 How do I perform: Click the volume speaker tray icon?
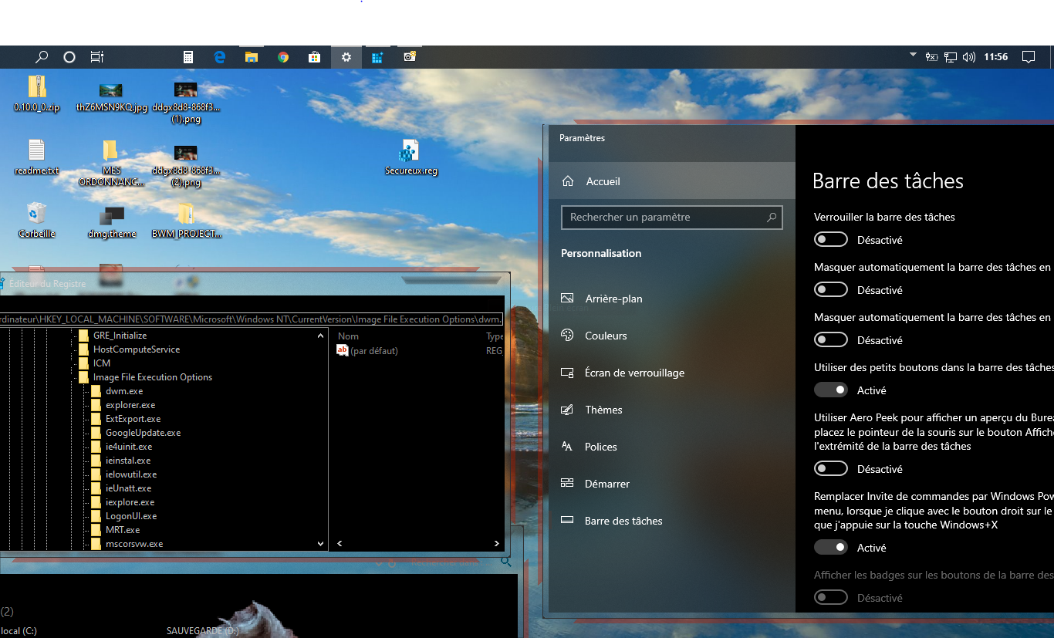coord(969,57)
